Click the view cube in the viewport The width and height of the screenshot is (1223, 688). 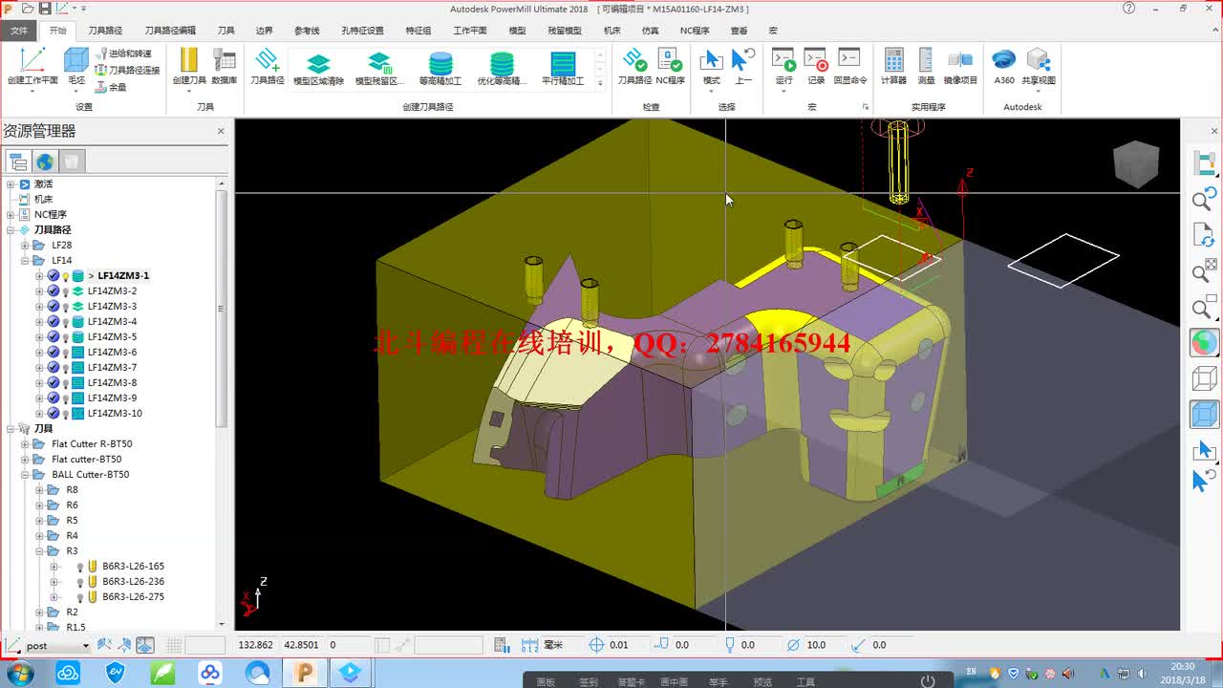[1136, 163]
